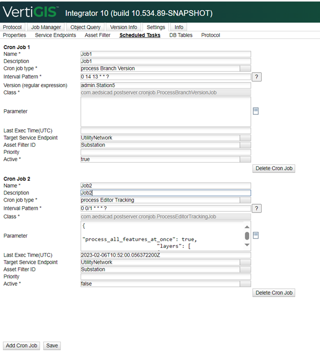Click ProcessBranchVersionJob class field
320x353 pixels.
click(x=166, y=92)
